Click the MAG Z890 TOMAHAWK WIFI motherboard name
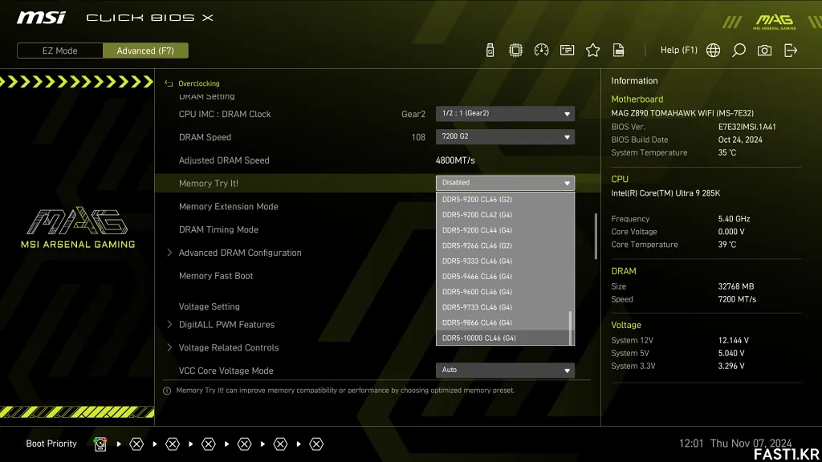The height and width of the screenshot is (462, 822). [x=682, y=113]
